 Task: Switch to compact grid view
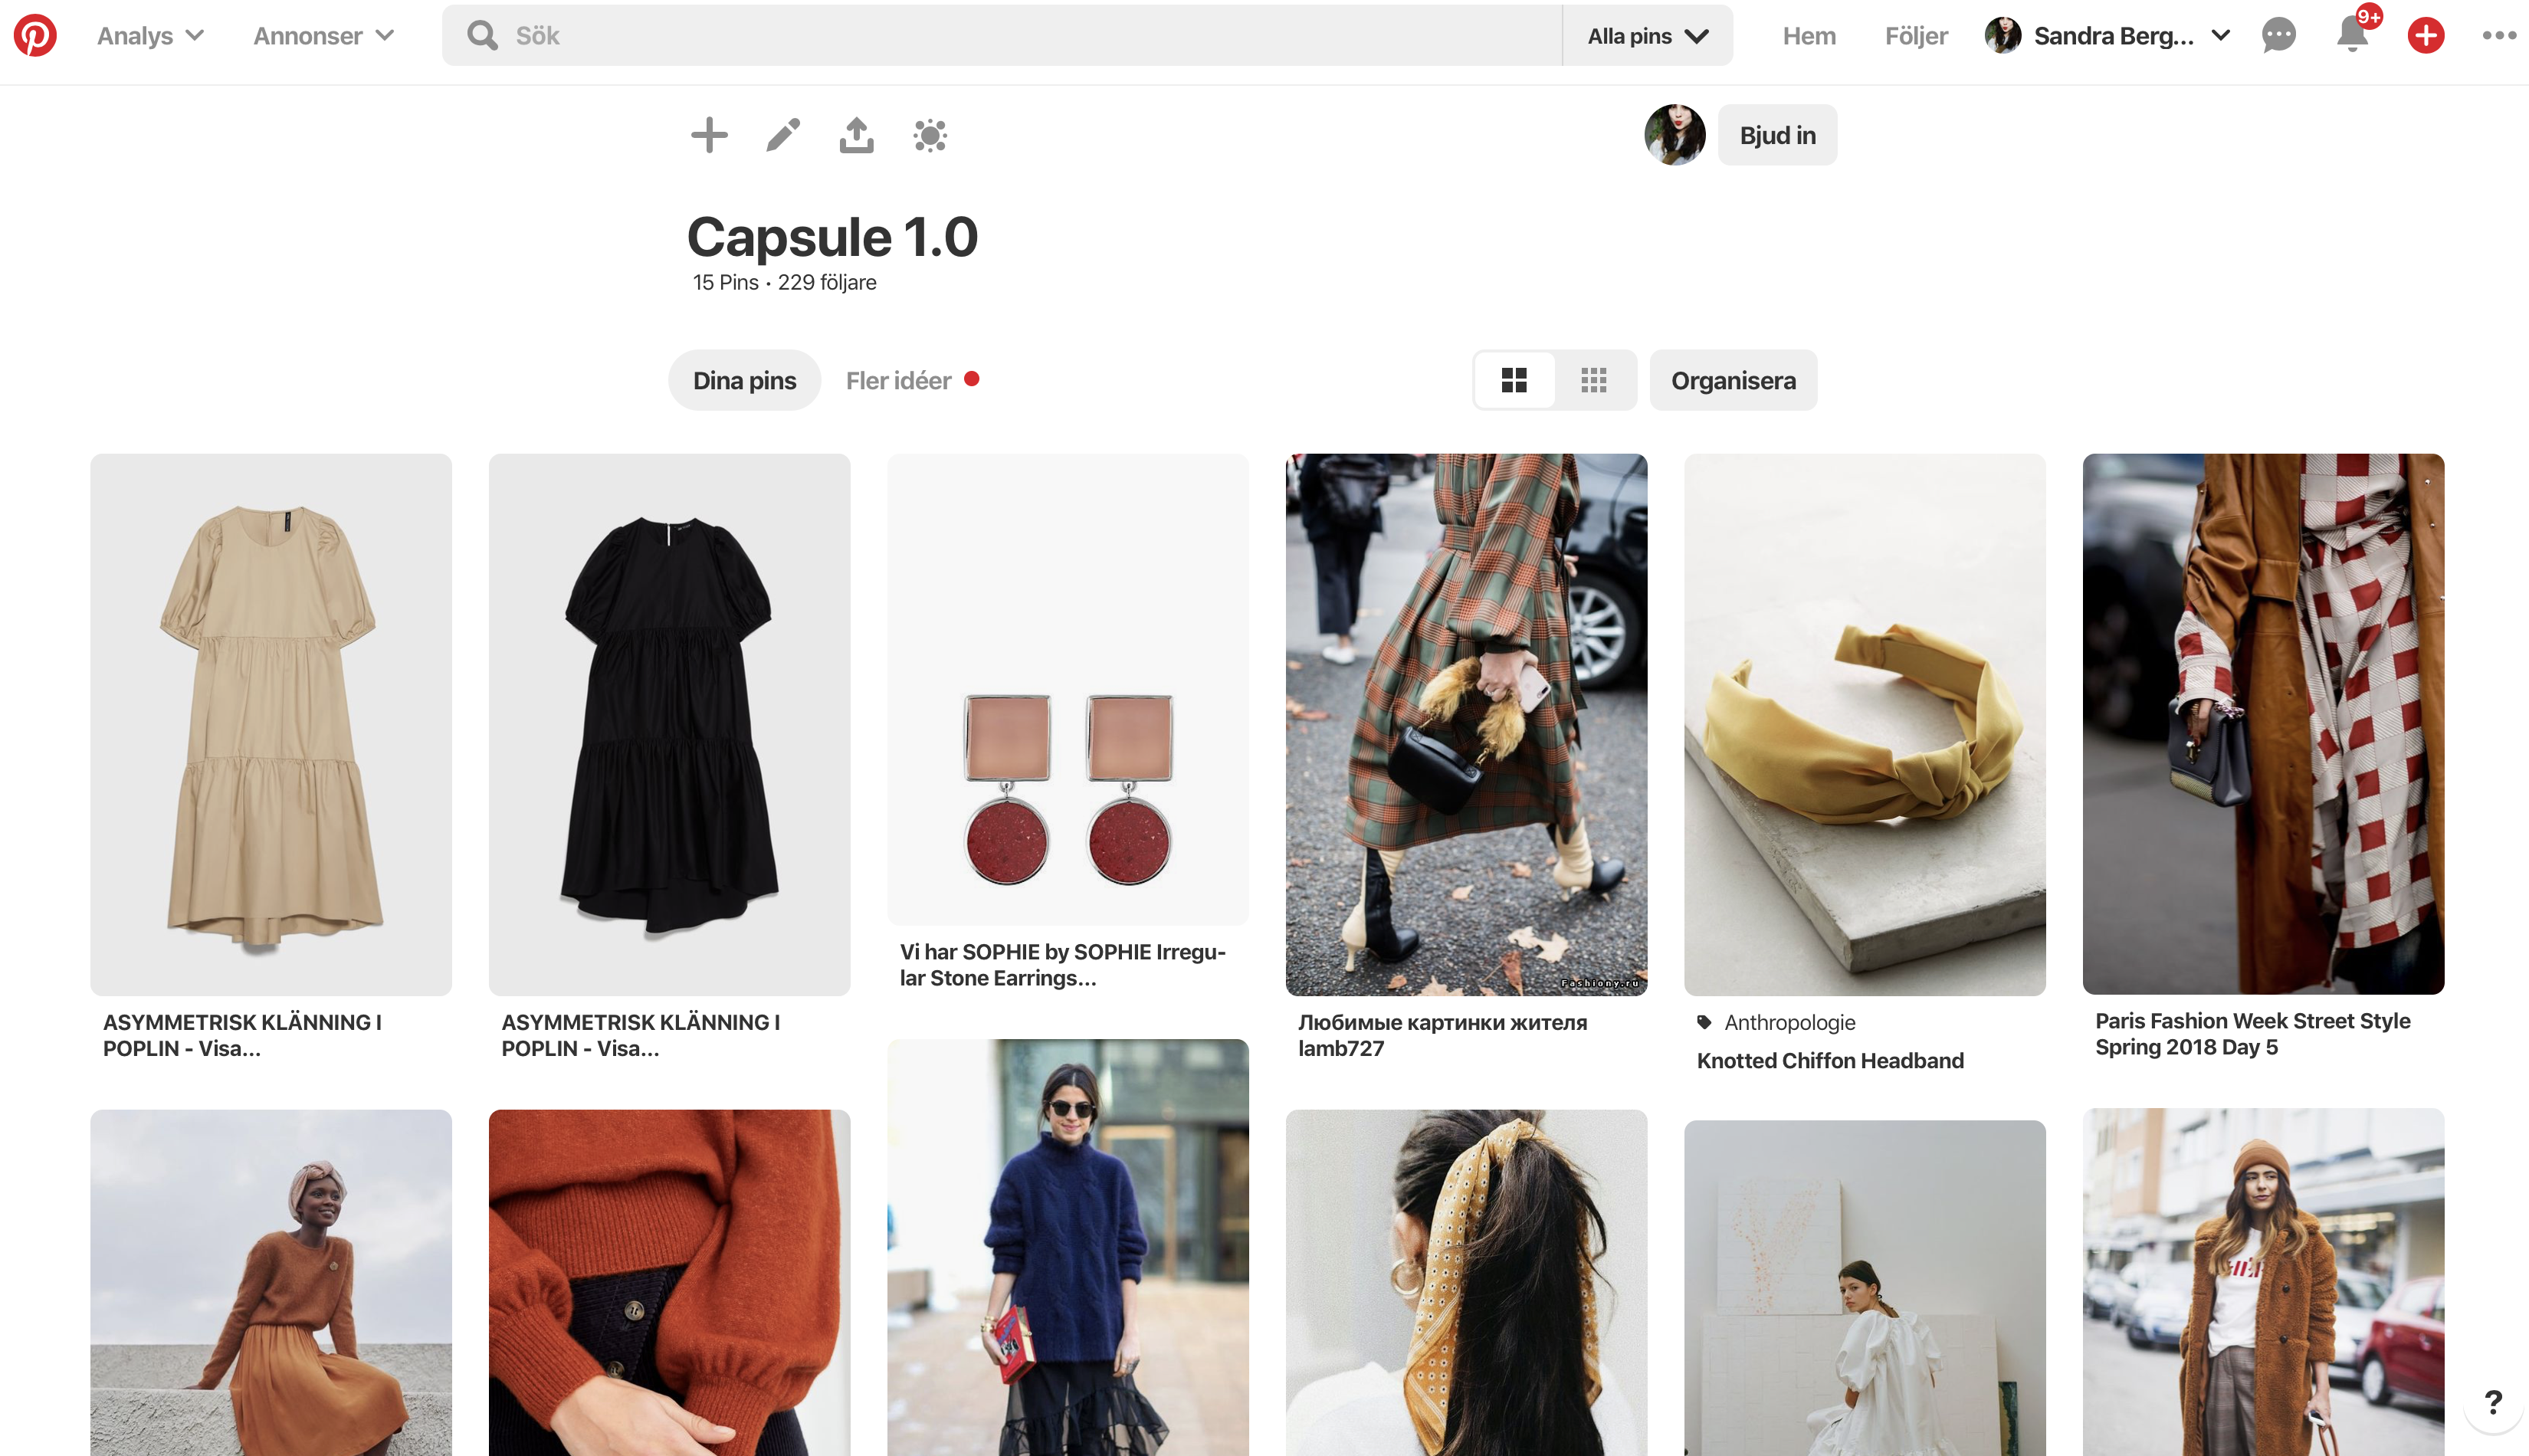[1594, 380]
